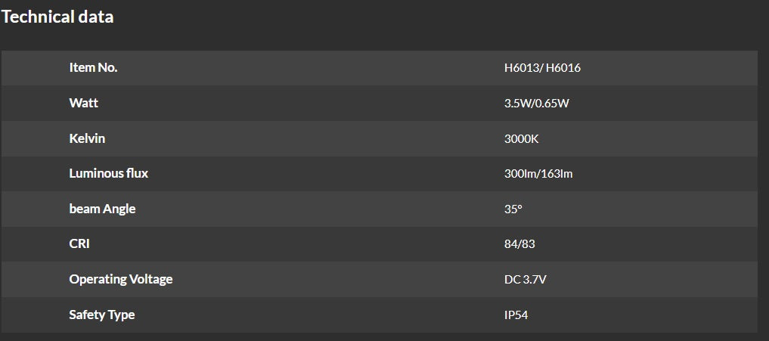Click the DC 3.7V voltage value
Screen dimensions: 769x341
pos(525,280)
